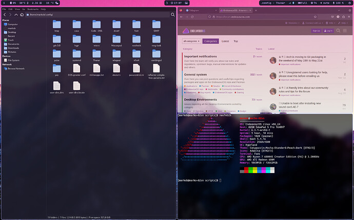This screenshot has width=354, height=220.
Task: Expand the all categories dropdown
Action: pos(191,41)
